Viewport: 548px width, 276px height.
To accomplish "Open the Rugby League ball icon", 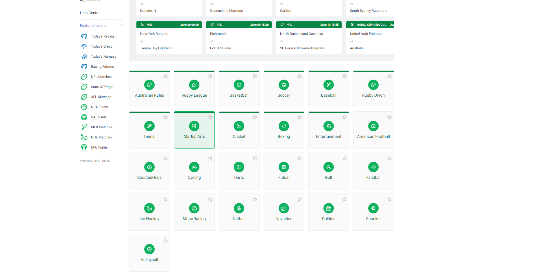I will 194,85.
